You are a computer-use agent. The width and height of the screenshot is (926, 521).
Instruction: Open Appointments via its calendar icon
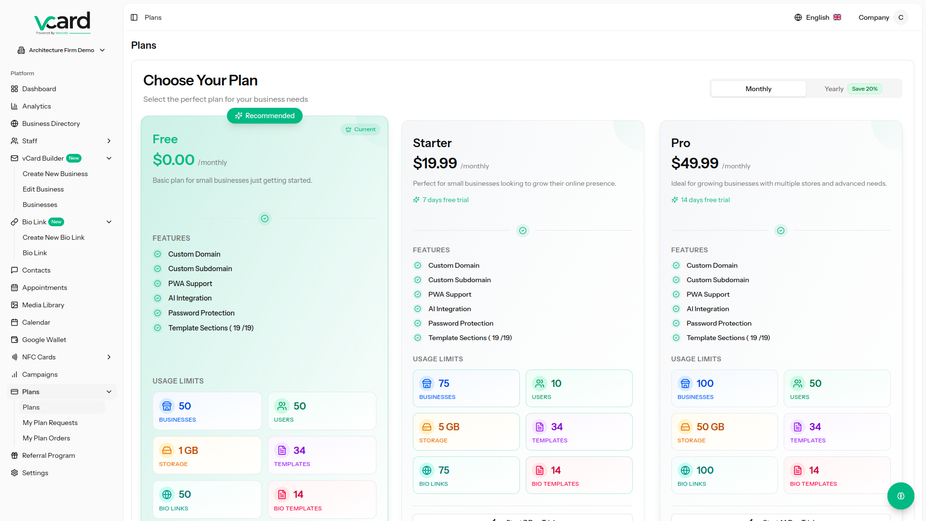(14, 288)
